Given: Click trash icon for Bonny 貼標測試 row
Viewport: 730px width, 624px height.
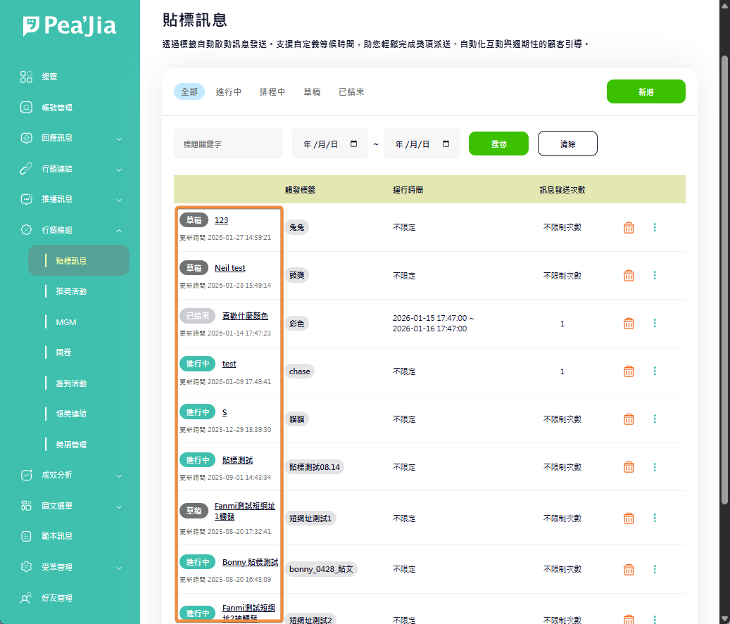Looking at the screenshot, I should (x=629, y=569).
